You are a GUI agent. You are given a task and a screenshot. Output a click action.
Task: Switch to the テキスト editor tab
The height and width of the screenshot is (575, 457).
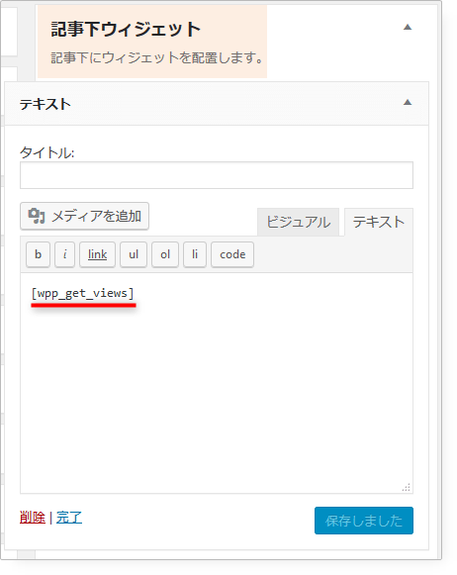[379, 223]
